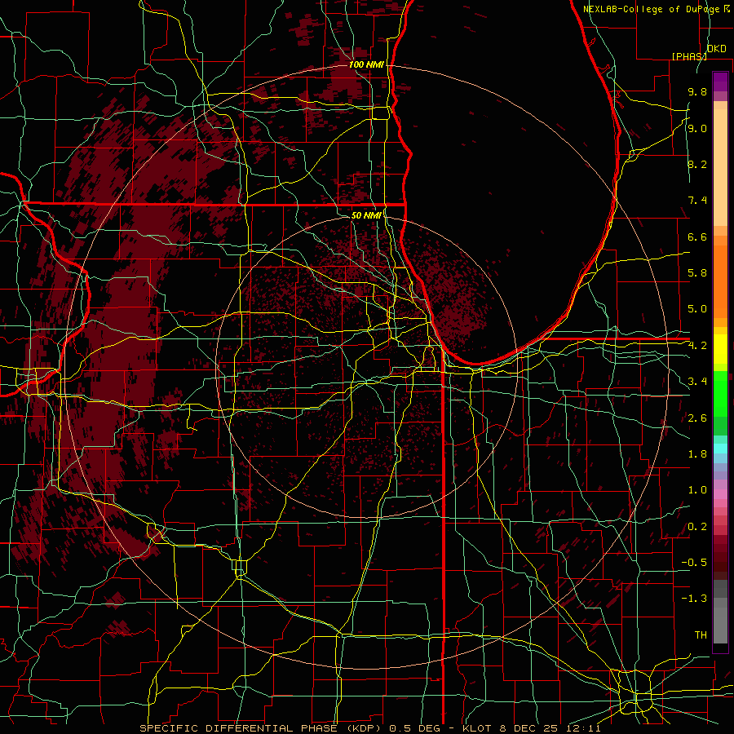Select the 50 NMI range ring label

366,215
